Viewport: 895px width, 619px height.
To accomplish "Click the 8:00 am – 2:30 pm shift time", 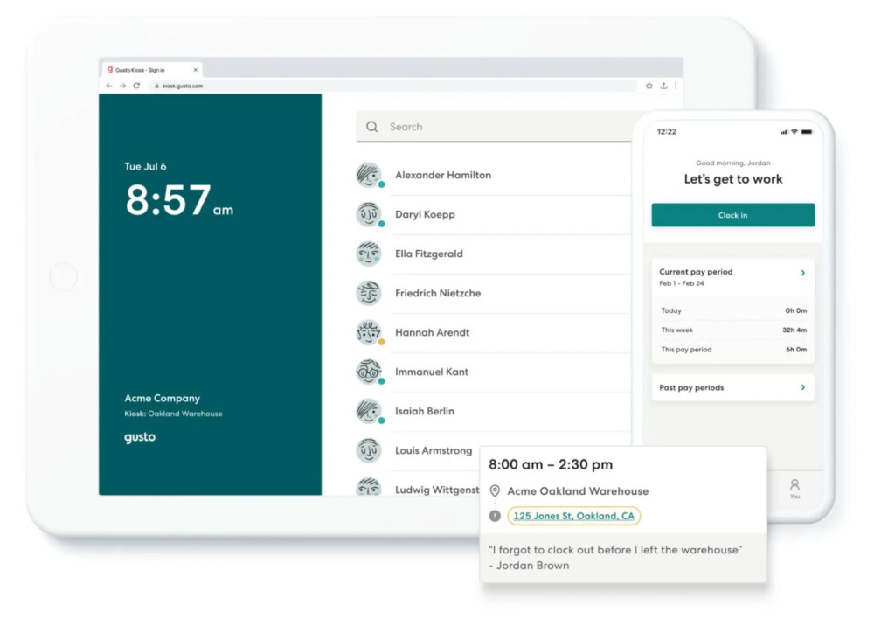I will pyautogui.click(x=551, y=464).
